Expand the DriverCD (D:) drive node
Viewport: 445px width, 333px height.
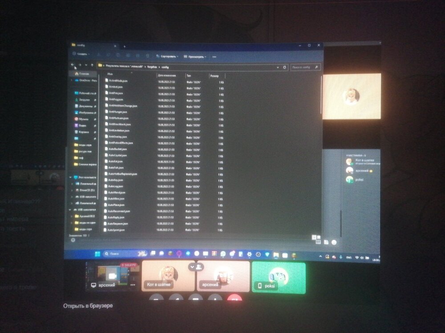pos(72,190)
